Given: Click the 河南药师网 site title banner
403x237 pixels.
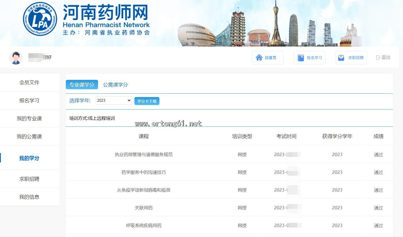Looking at the screenshot, I should tap(106, 12).
